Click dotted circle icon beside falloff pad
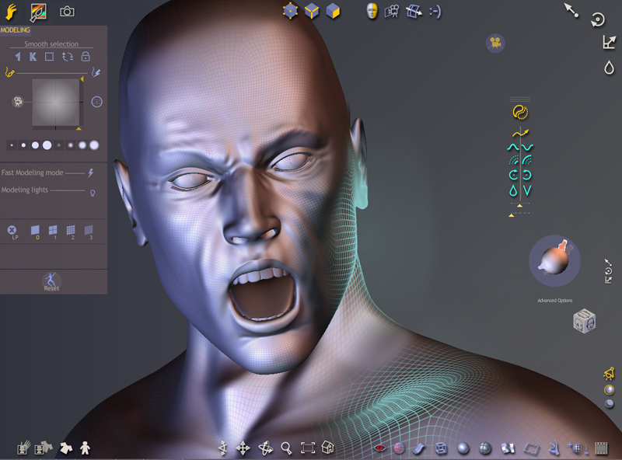The height and width of the screenshot is (460, 622). pyautogui.click(x=96, y=102)
